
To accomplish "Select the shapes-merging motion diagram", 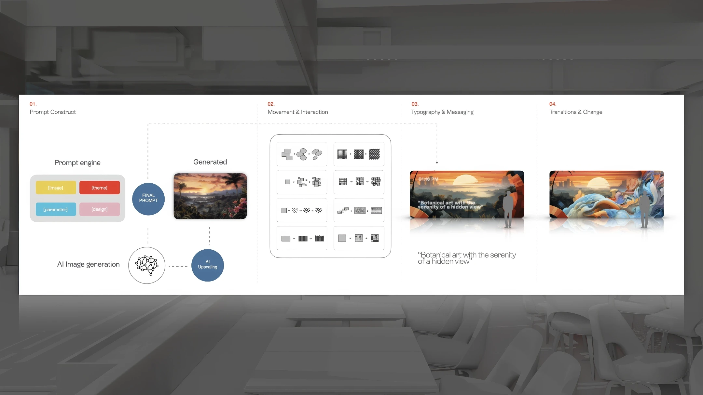I will point(301,154).
